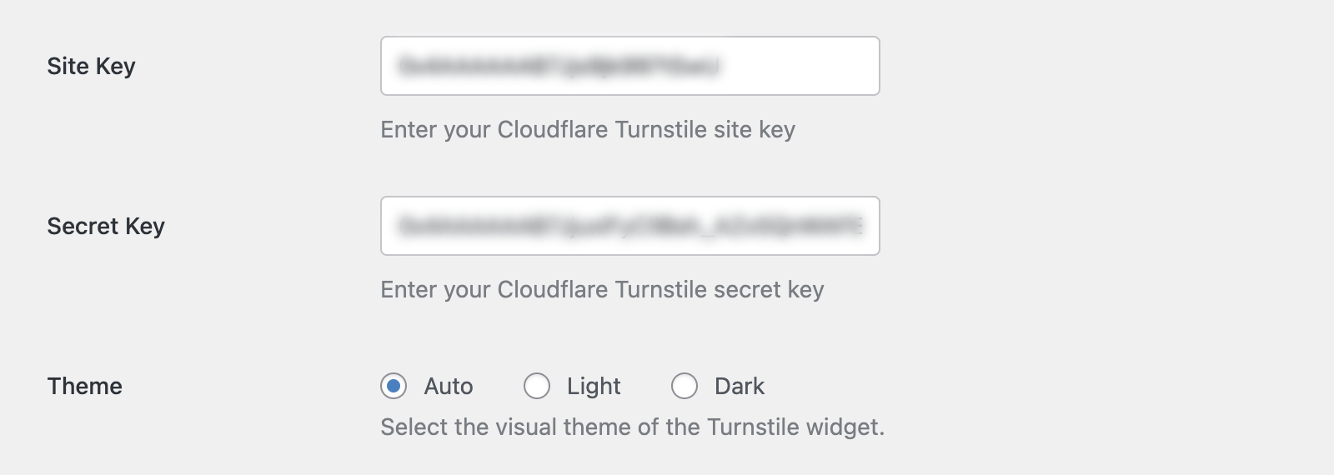This screenshot has height=475, width=1334.
Task: Click the 'Light' label text
Action: [594, 386]
